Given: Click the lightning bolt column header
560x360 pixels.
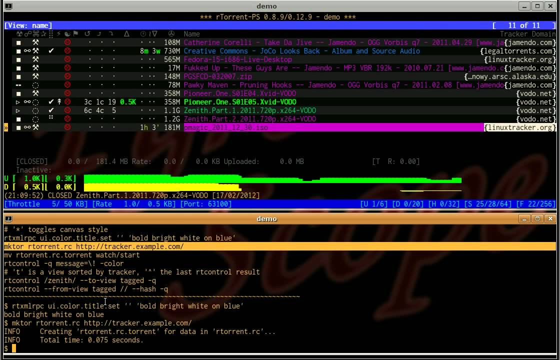Looking at the screenshot, I should click(59, 34).
